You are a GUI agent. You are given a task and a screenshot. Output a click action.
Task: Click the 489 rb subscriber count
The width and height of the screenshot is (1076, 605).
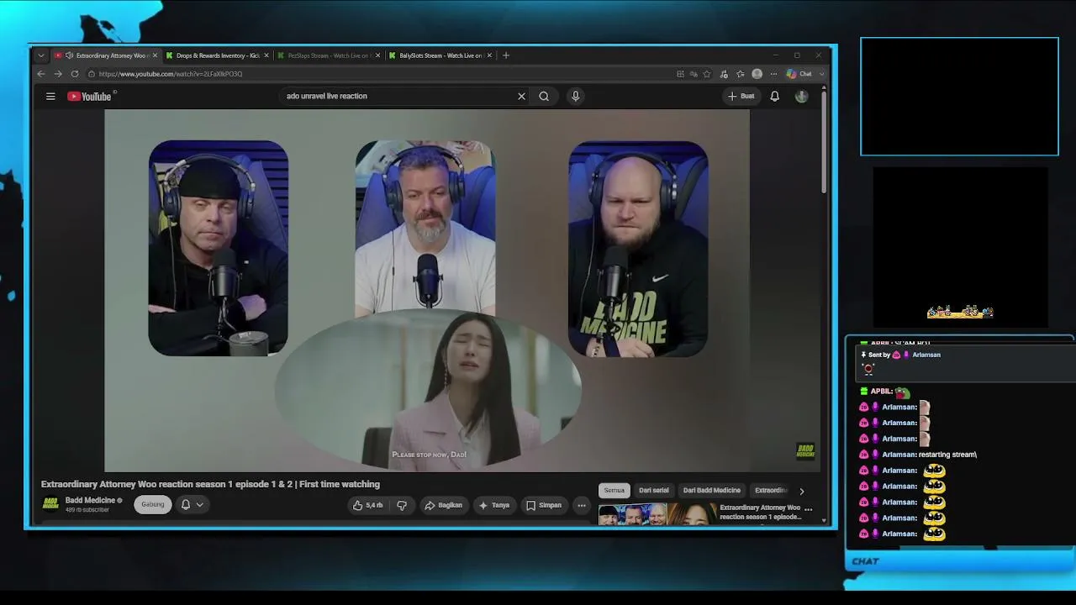[87, 510]
